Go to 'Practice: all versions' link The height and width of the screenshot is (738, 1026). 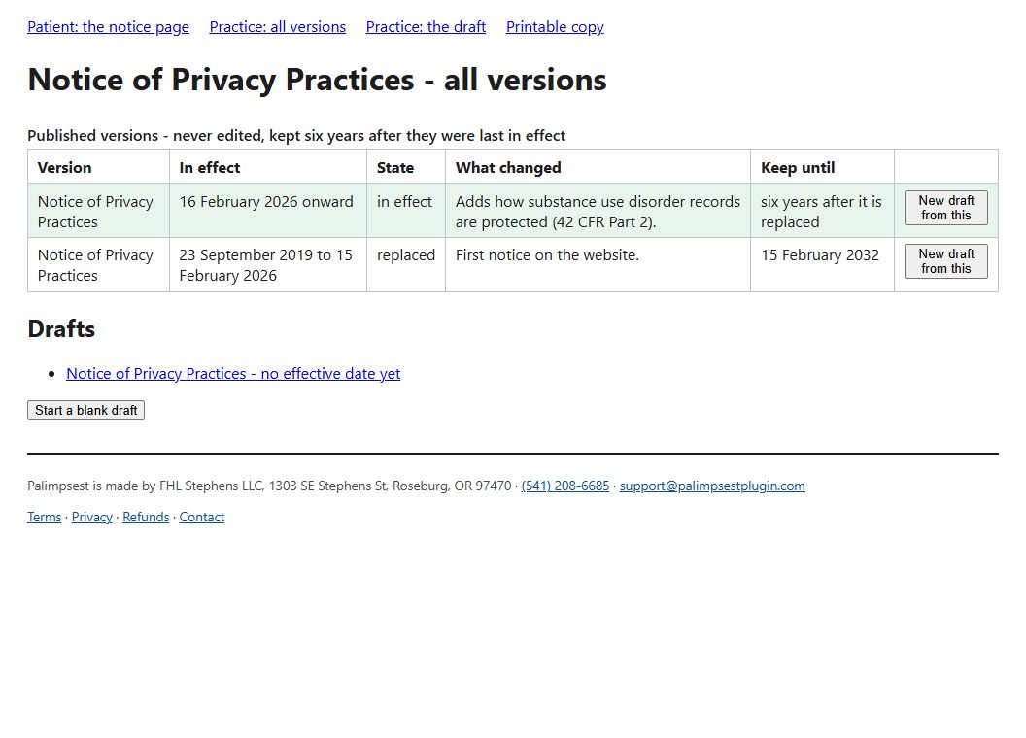[278, 27]
